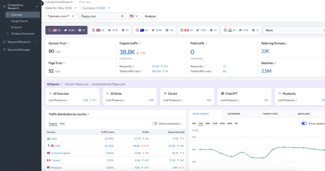Viewport: 325px width, 171px height.
Task: Open the More databases dropdown
Action: 294,30
